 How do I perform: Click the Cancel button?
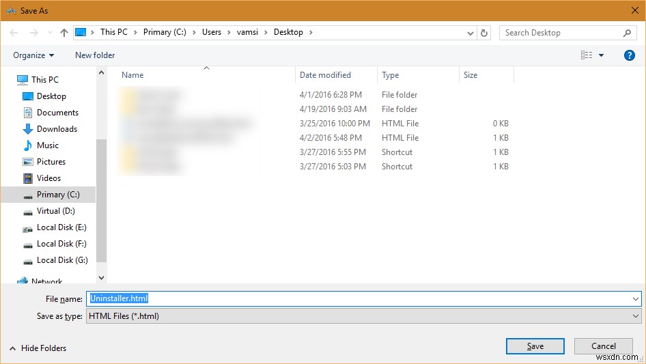(x=604, y=346)
